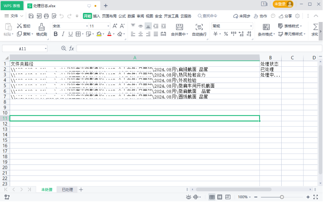Decrease decimal places
This screenshot has width=323, height=202.
[249, 34]
